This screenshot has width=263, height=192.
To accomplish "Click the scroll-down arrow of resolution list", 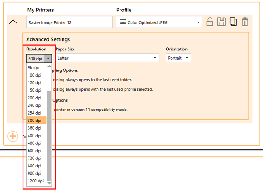I will [49, 183].
